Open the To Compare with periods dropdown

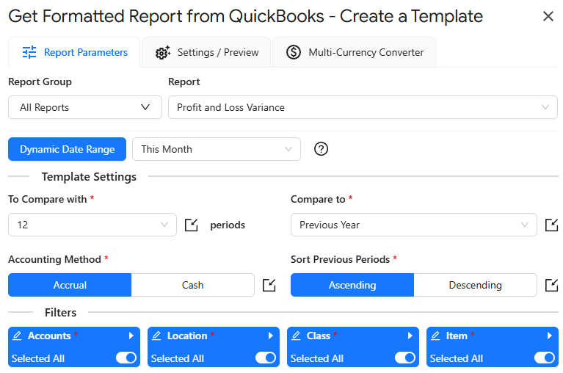[x=92, y=225]
